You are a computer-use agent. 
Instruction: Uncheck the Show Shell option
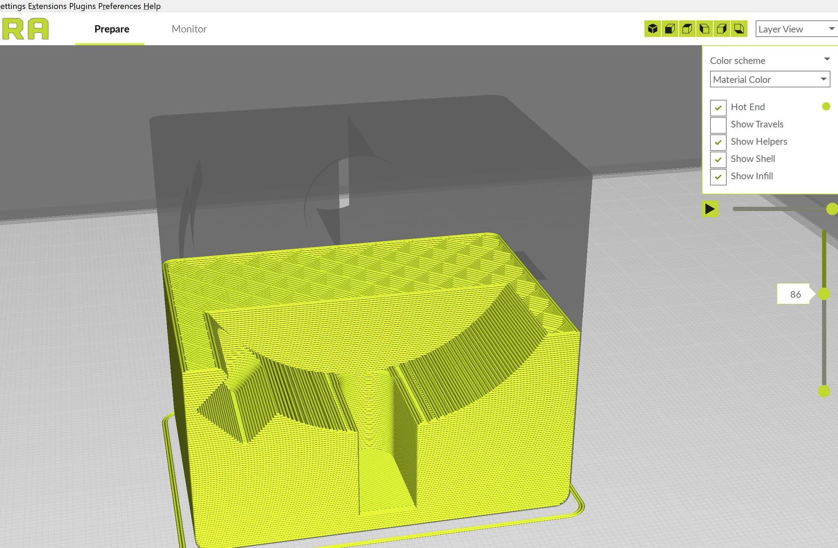718,160
